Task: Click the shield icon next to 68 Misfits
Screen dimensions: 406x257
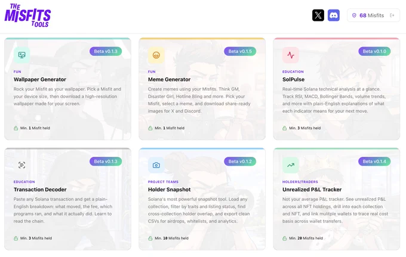Action: (x=354, y=16)
